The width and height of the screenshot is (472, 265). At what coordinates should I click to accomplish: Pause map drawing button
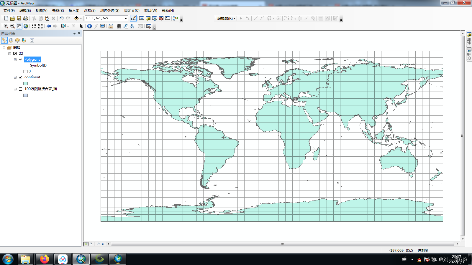[103, 244]
